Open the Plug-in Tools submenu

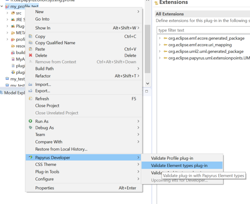(84, 172)
